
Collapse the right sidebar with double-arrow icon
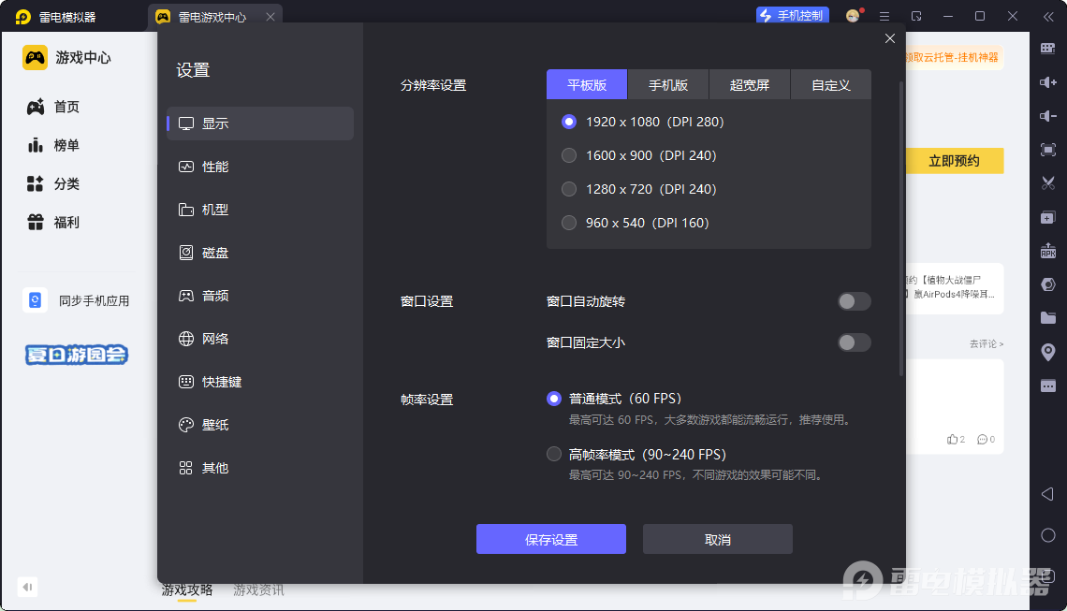[1048, 17]
